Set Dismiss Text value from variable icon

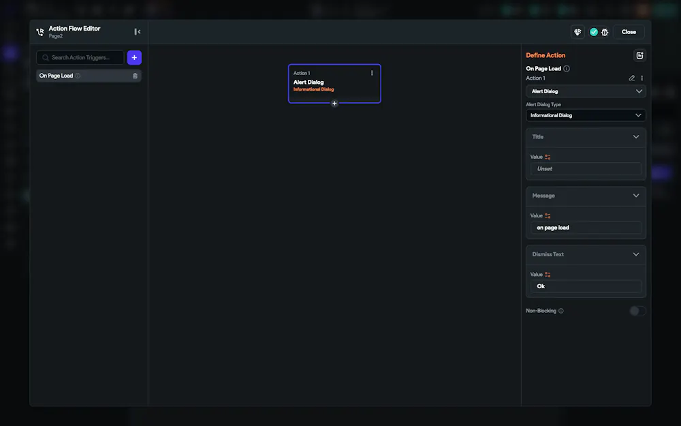(x=548, y=274)
